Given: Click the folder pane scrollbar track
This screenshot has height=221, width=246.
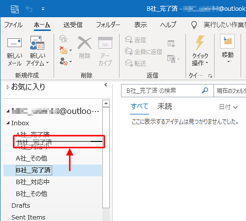Looking at the screenshot, I should coord(106,215).
